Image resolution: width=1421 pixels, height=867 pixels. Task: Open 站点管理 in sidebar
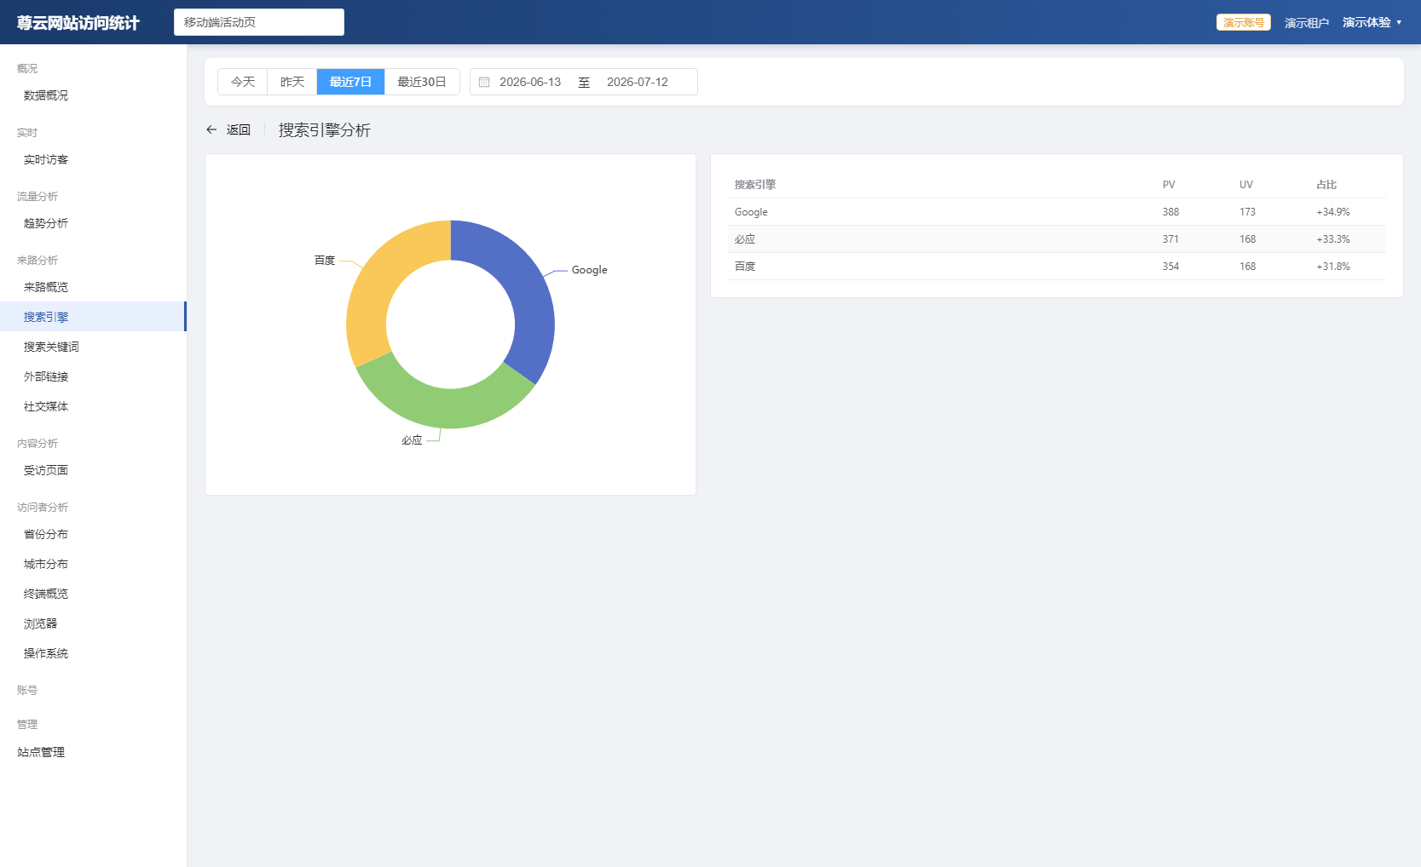click(x=93, y=752)
